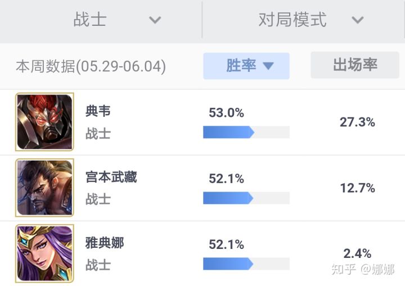Select the 宫本武藏 hero name
Screen dimensions: 405x286
[x=111, y=178]
